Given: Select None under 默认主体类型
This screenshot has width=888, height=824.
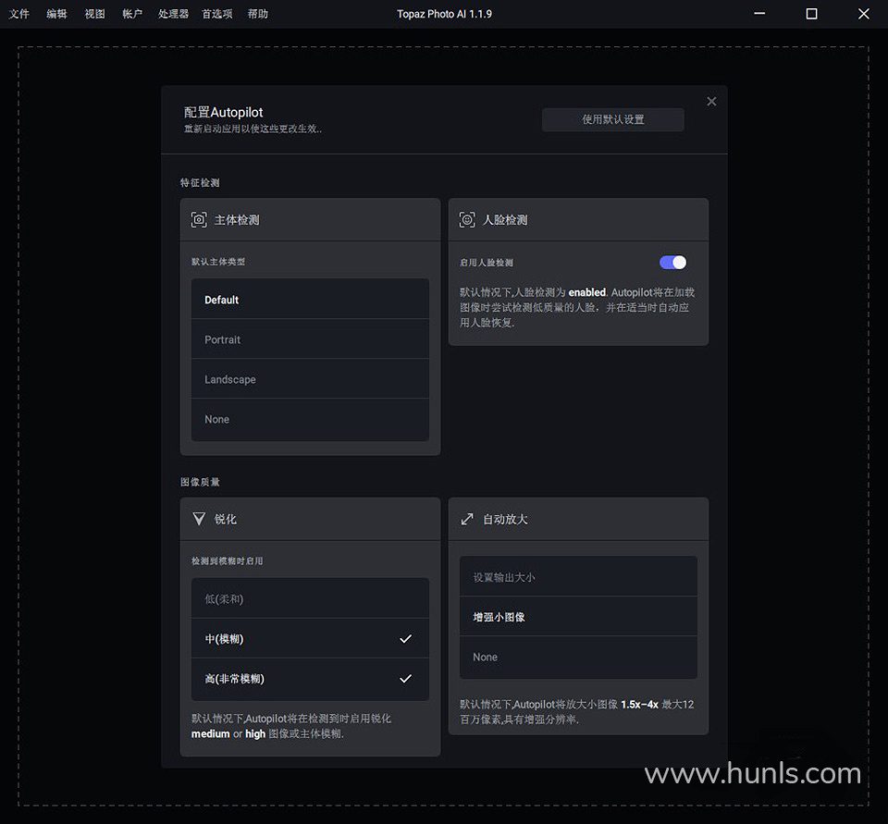Looking at the screenshot, I should coord(310,419).
